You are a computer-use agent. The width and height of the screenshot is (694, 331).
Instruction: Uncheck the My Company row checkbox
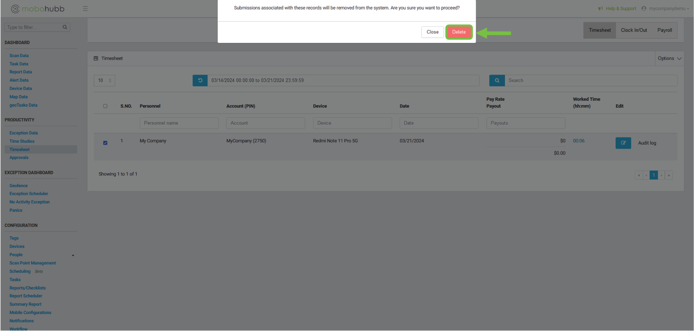(105, 143)
